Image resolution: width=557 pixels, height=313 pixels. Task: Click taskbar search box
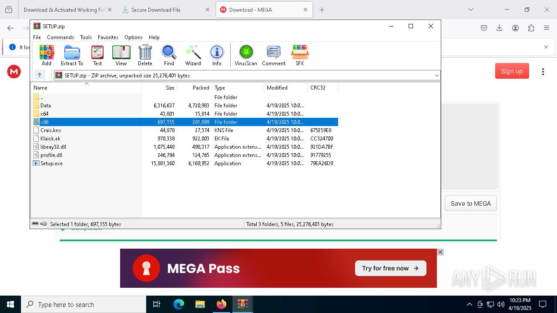click(x=84, y=304)
